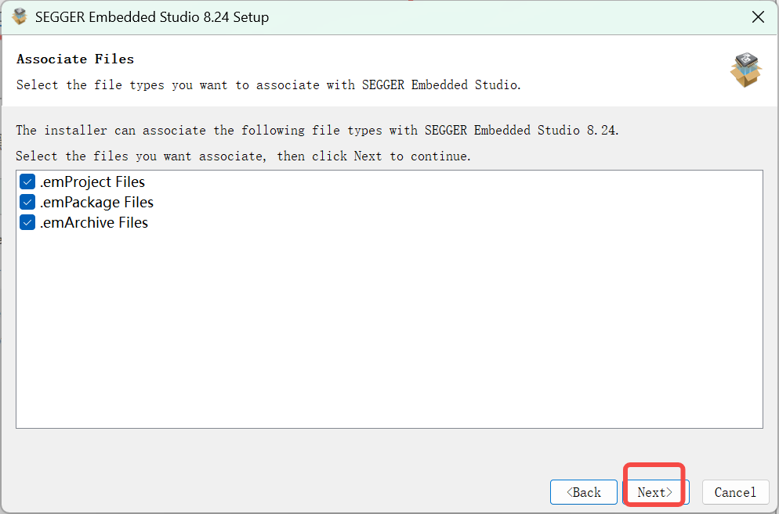Select the .emArchive Files label text
Image resolution: width=779 pixels, height=514 pixels.
click(x=94, y=222)
